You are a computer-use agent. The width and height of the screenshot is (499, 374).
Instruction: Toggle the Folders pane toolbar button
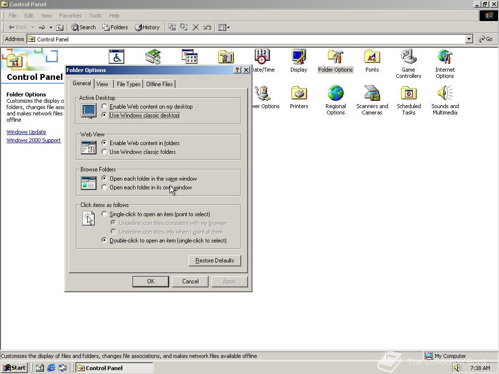pyautogui.click(x=115, y=27)
